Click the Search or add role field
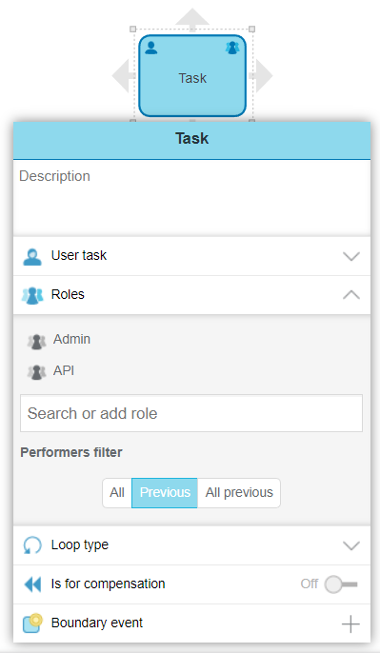 (x=191, y=413)
